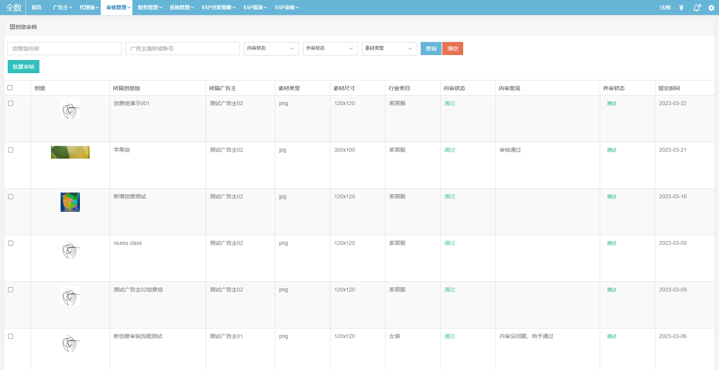Click the 测试广告主01 advertiser cell

[x=226, y=336]
